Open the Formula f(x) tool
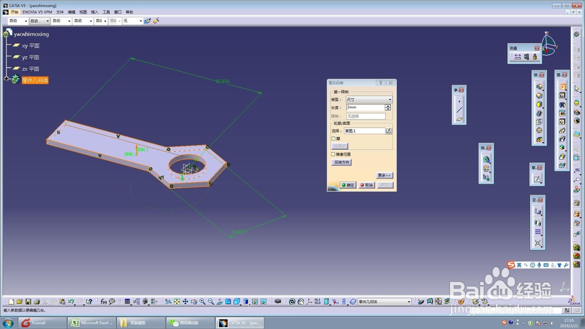585x329 pixels. tap(104, 302)
